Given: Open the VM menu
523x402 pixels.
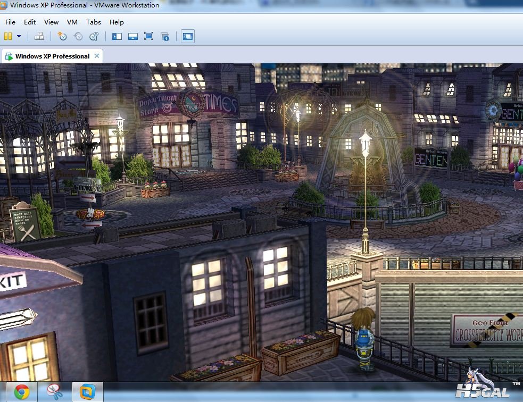Looking at the screenshot, I should (72, 22).
